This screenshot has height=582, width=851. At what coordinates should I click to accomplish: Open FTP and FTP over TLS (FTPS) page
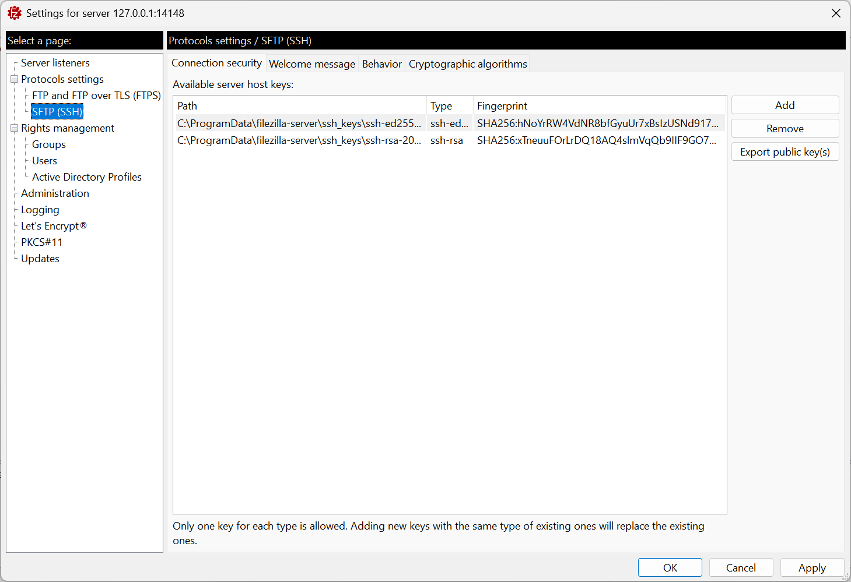point(96,96)
